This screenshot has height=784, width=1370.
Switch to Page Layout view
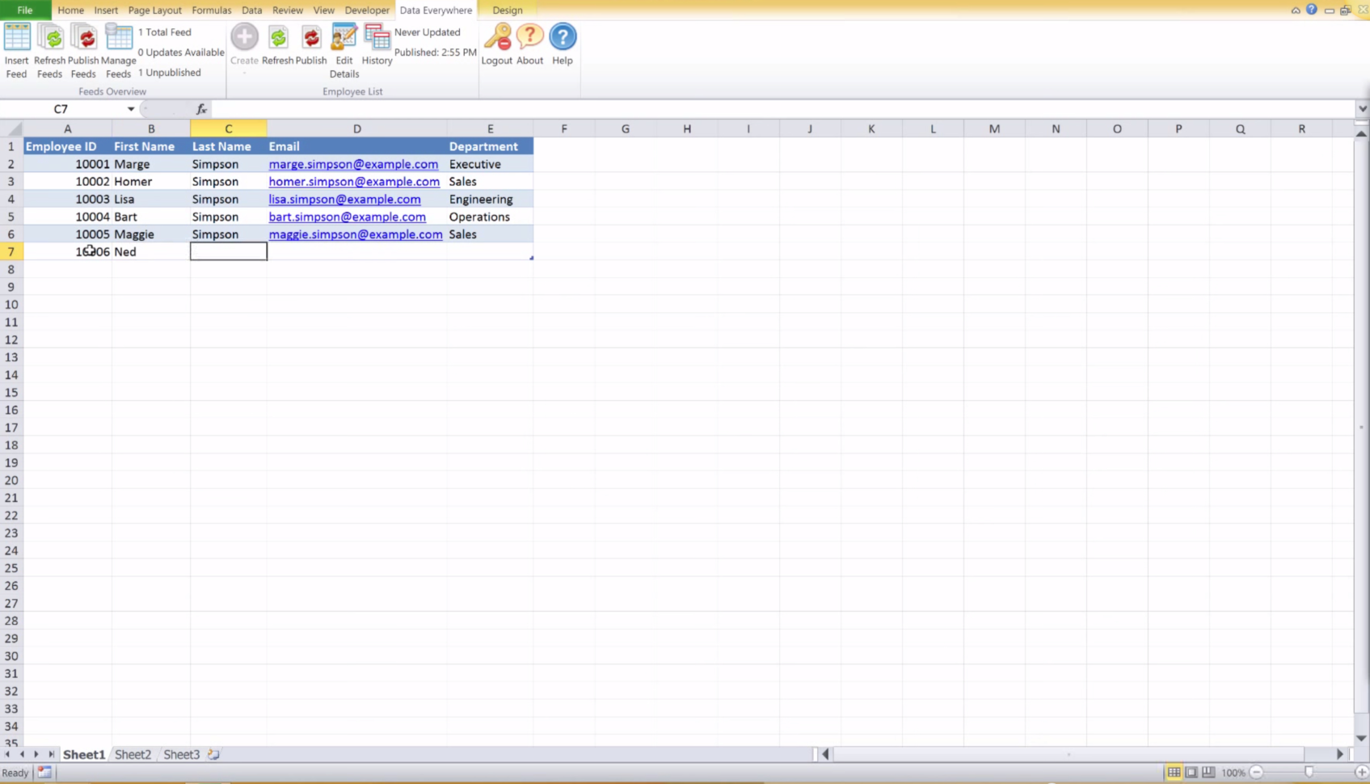1191,772
